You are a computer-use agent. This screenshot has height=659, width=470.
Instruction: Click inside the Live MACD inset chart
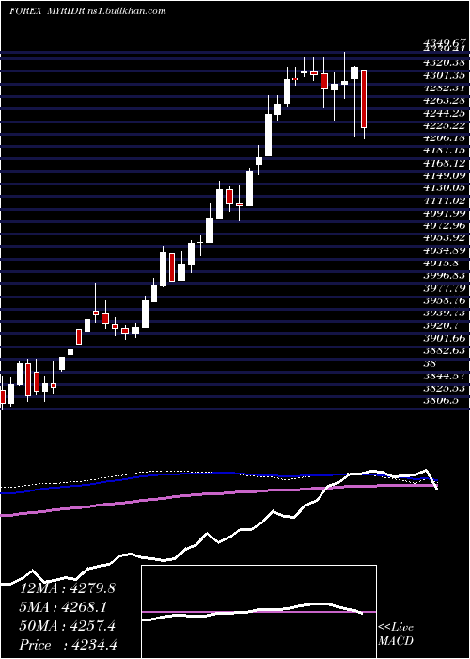point(258,612)
